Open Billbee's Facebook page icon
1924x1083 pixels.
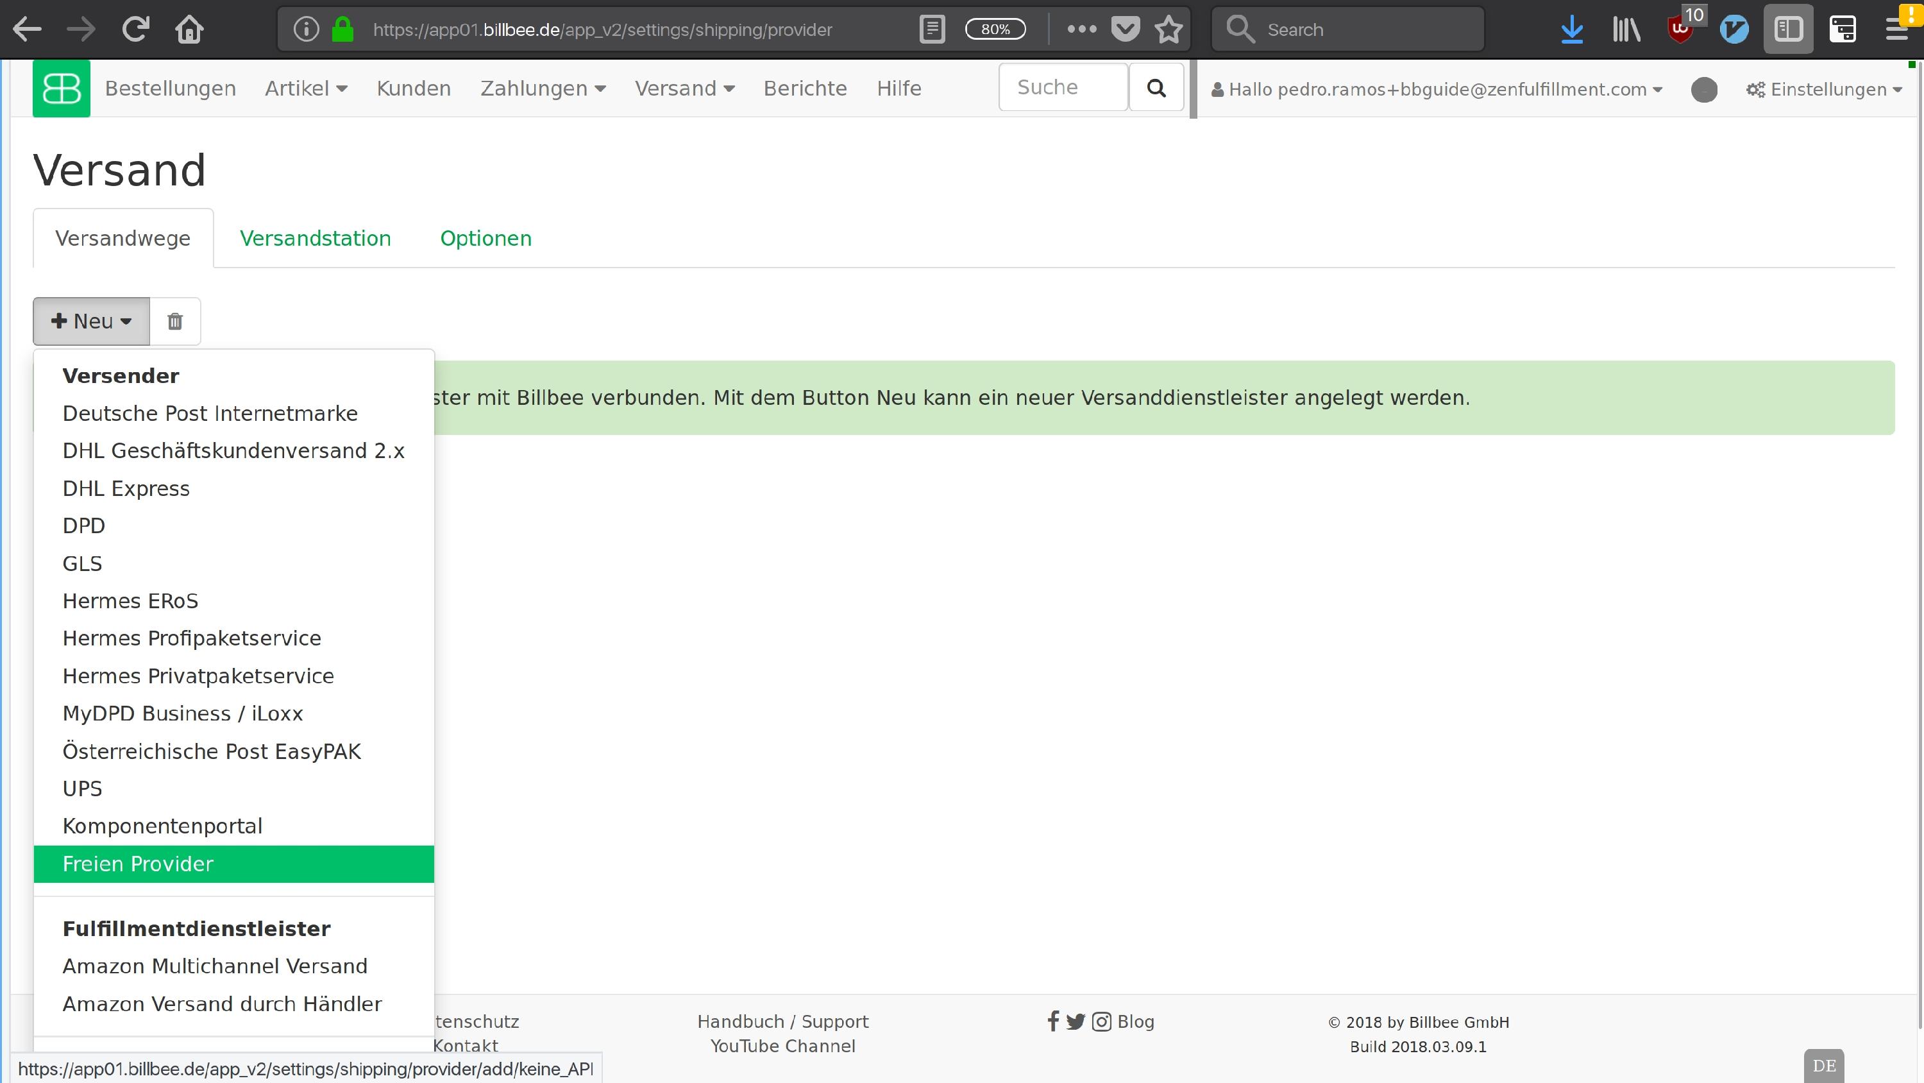pos(1052,1021)
